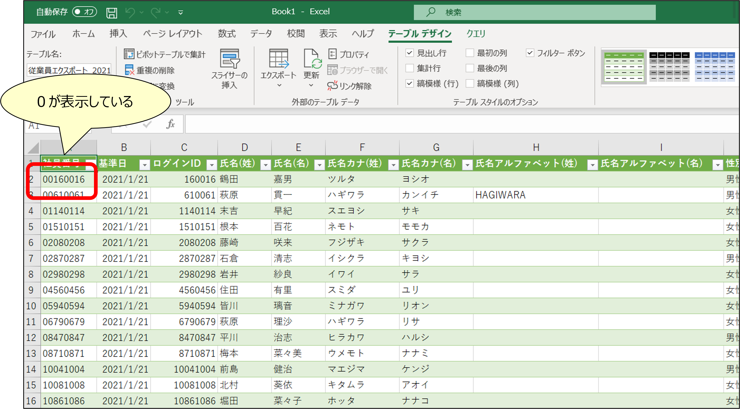Toggle the 自動保存 AutoSave switch
Viewport: 740px width, 409px height.
85,12
